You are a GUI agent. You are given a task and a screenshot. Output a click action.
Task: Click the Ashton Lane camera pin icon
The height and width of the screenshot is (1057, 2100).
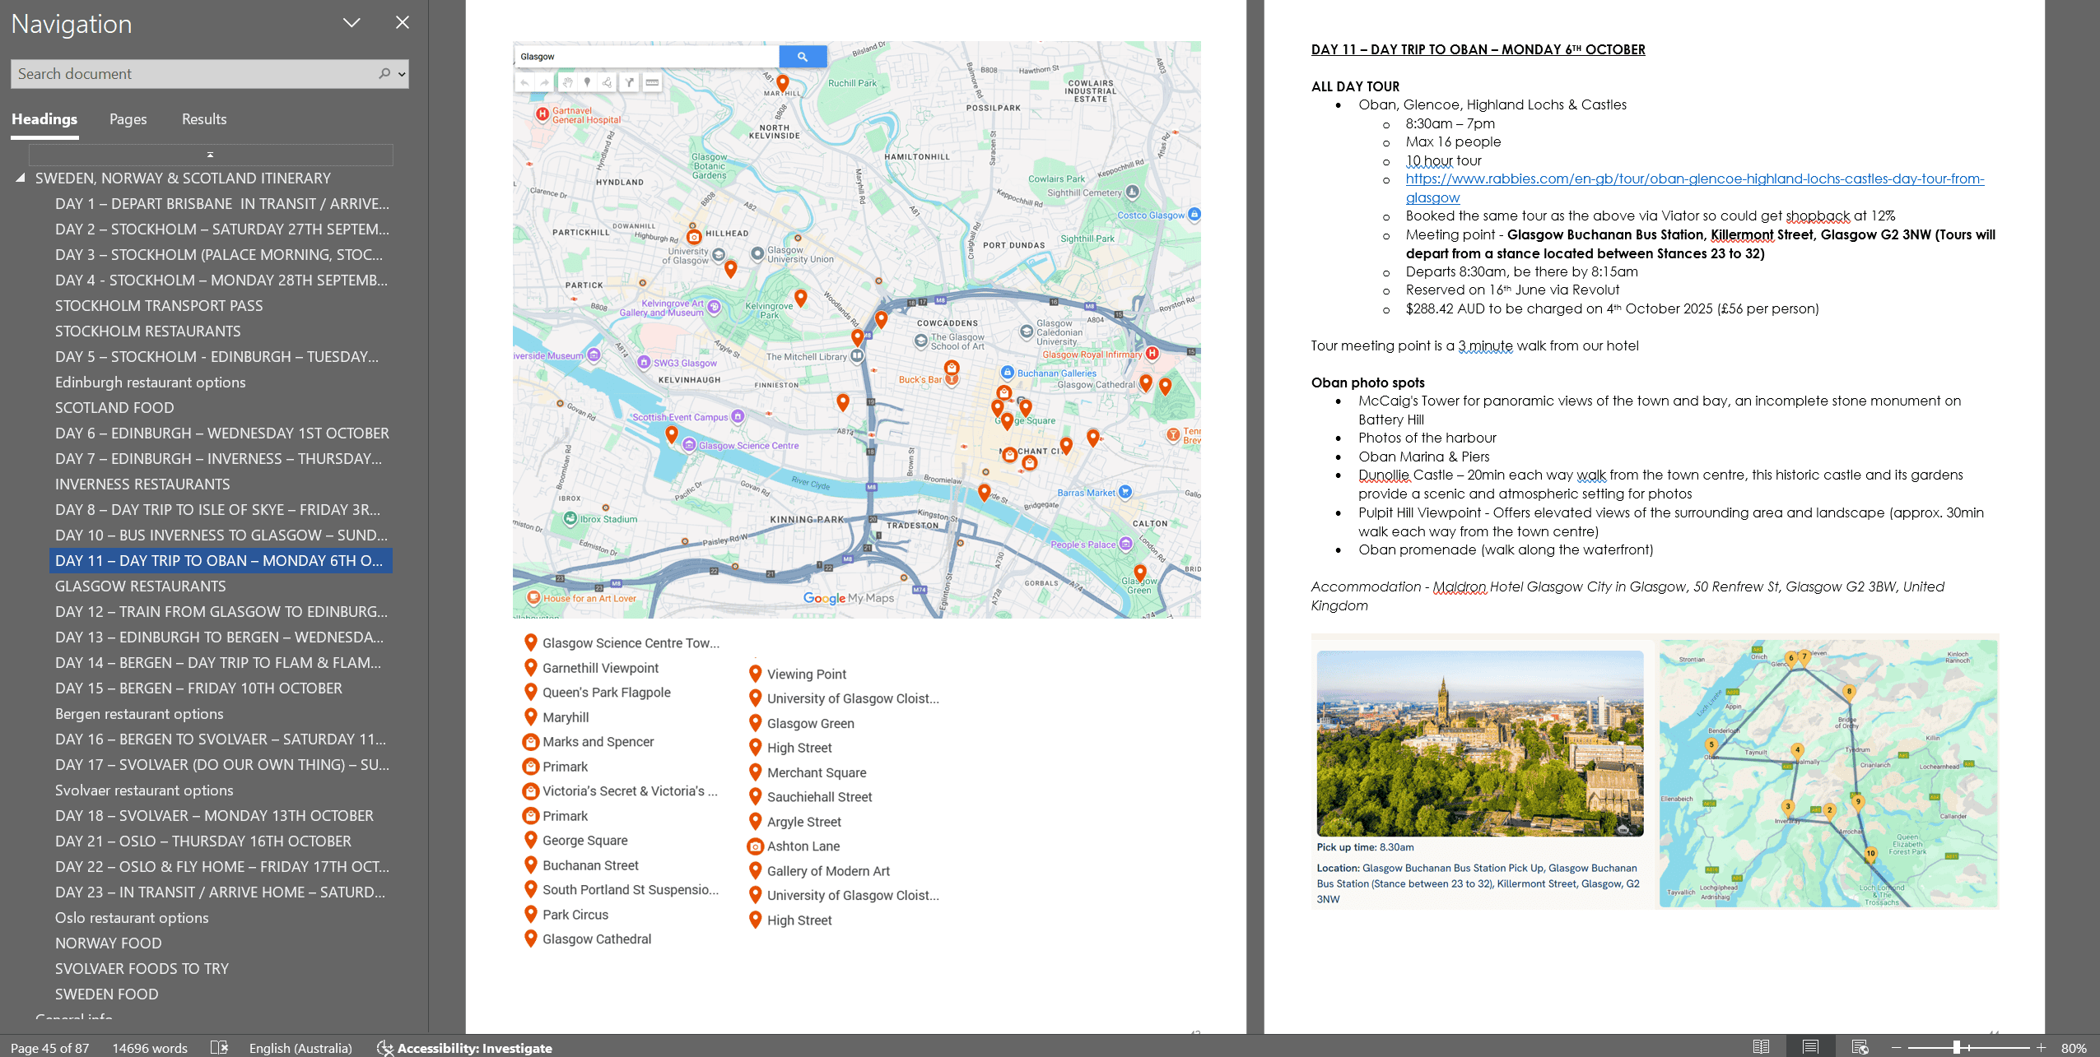755,846
